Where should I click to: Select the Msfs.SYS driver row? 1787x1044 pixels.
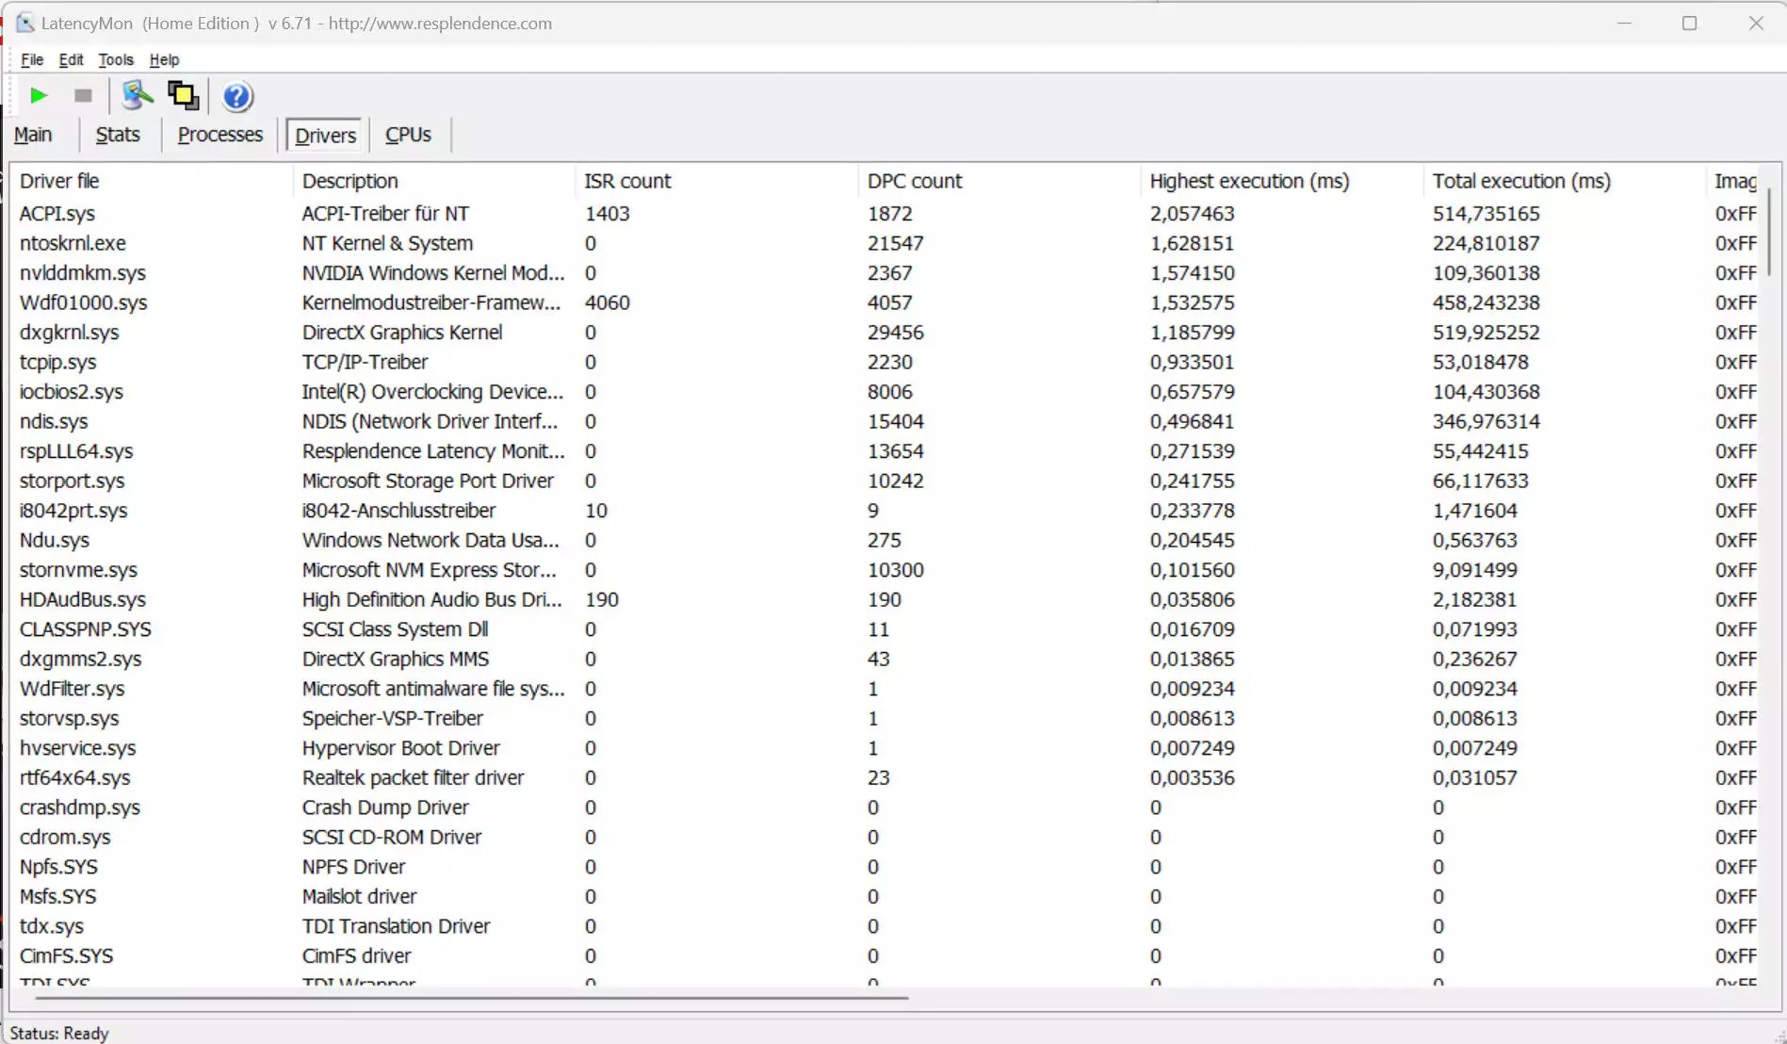click(x=885, y=896)
